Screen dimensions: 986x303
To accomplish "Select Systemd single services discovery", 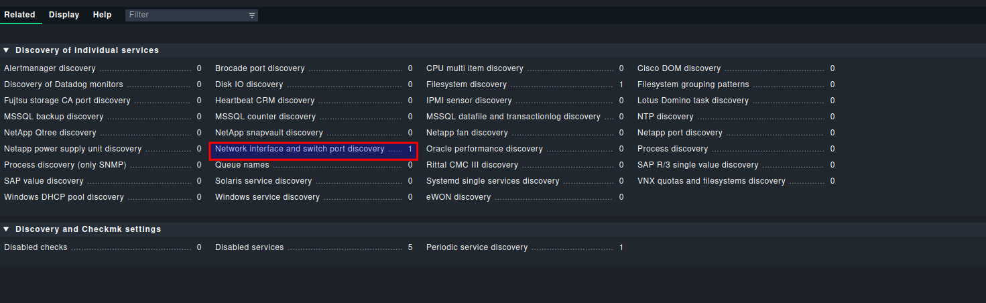I will tap(492, 181).
